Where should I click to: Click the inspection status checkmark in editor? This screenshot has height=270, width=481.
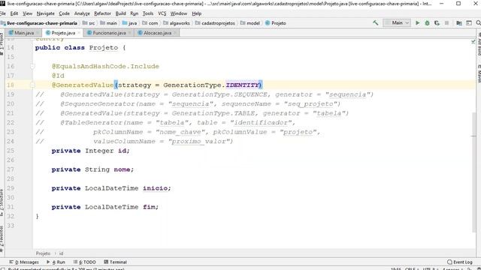473,41
